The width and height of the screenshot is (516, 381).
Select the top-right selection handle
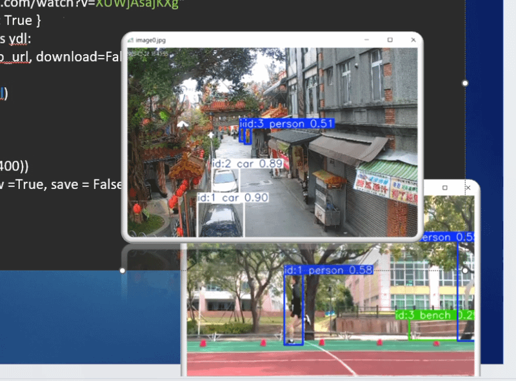(465, 83)
